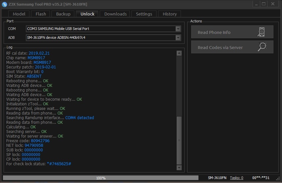Screen dimensions: 282x183
Task: Open the Settings tab
Action: click(x=144, y=14)
